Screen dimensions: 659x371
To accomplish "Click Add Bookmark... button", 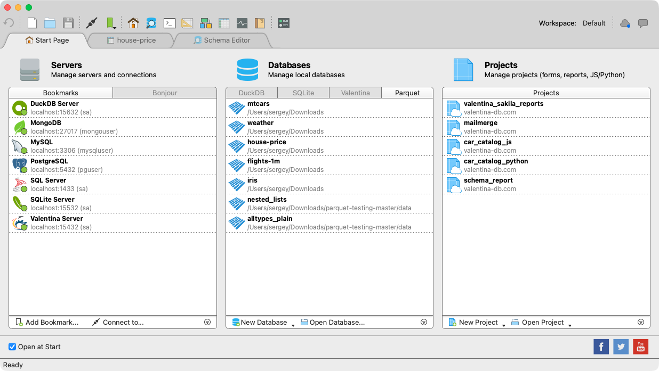I will [47, 322].
